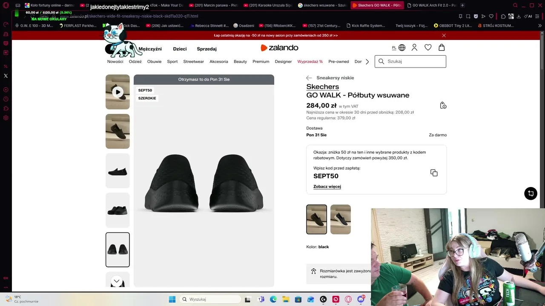
Task: Switch to '(201) Karaoke Urszula' tab
Action: click(x=268, y=6)
